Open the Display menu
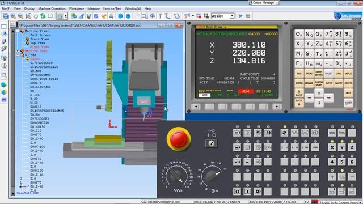Image resolution: width=363 pixels, height=204 pixels. tap(29, 8)
